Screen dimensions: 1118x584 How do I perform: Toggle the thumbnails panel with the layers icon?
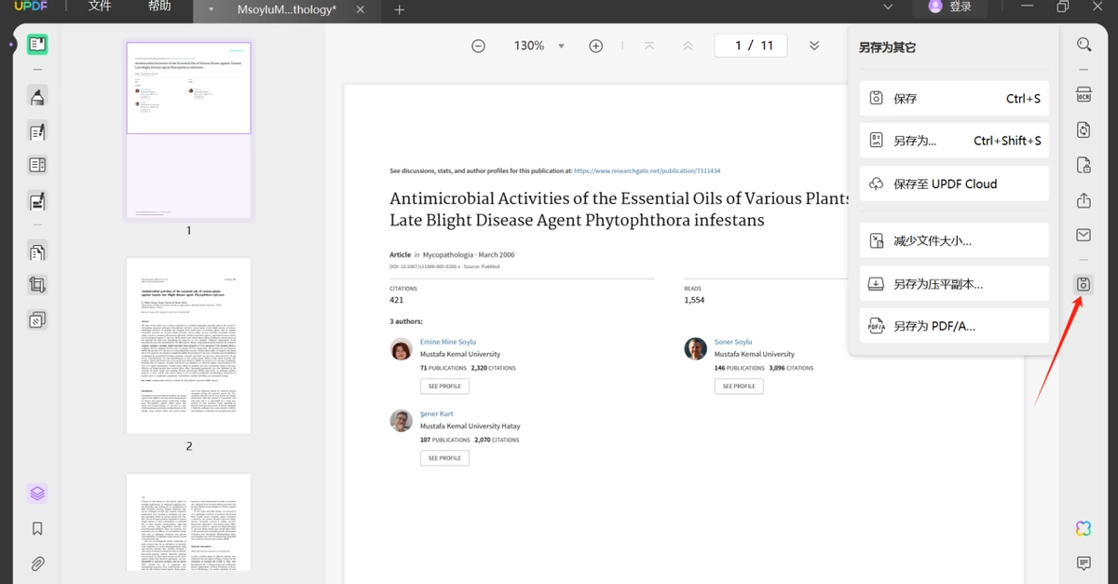click(x=37, y=494)
